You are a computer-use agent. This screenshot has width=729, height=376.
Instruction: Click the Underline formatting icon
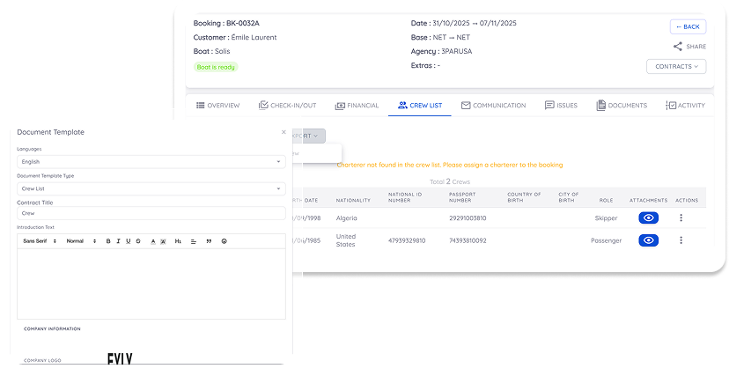[129, 241]
